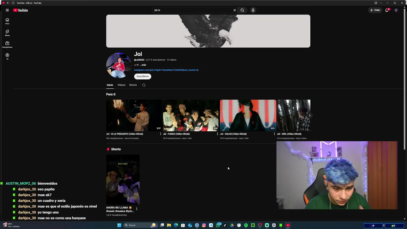
Task: Open the Tú section in the sidebar
Action: coord(7,56)
